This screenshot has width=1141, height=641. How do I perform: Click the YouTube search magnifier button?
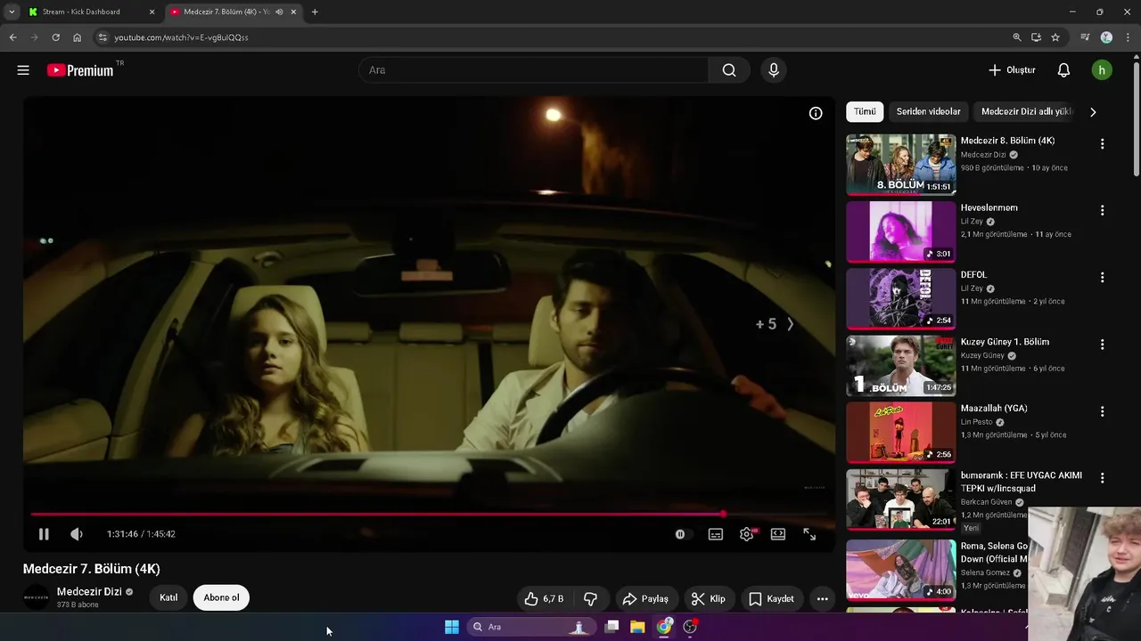pos(729,70)
